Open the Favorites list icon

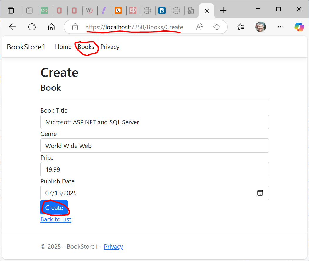pyautogui.click(x=240, y=27)
